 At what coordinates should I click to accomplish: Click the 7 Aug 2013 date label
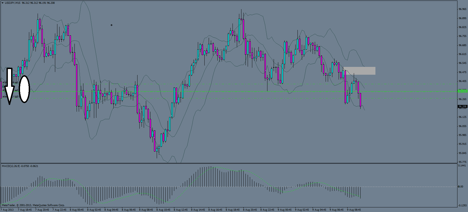(7, 210)
